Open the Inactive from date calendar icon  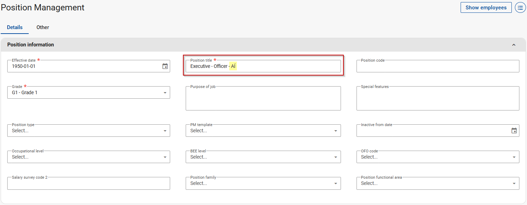[514, 131]
